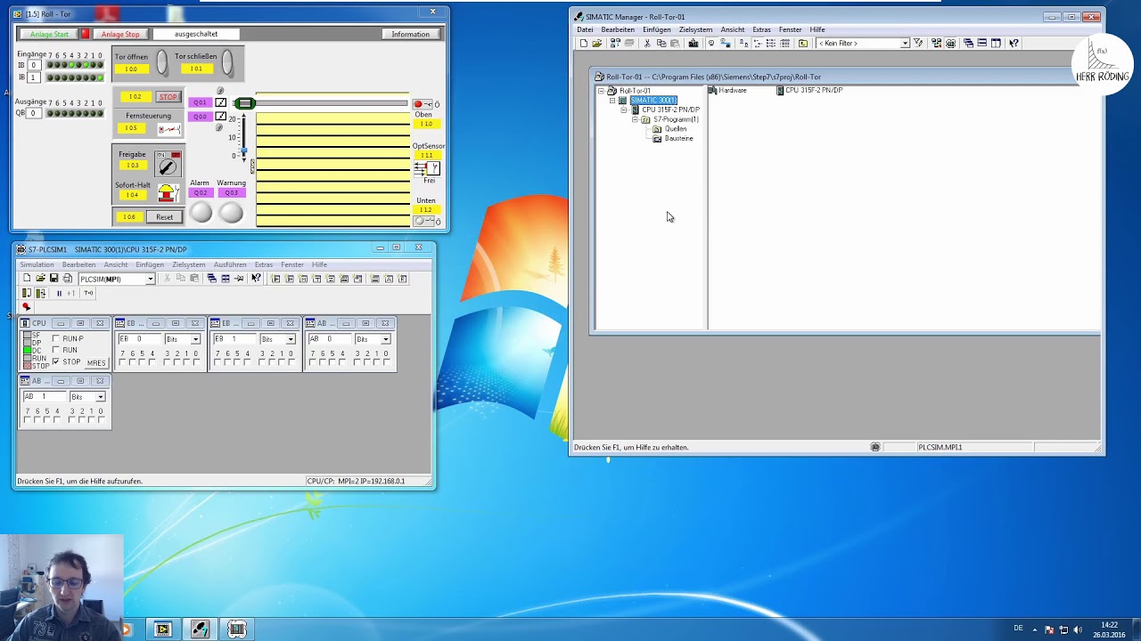1141x641 pixels.
Task: Open the Einfügen menu in PLCSIM
Action: tap(150, 264)
